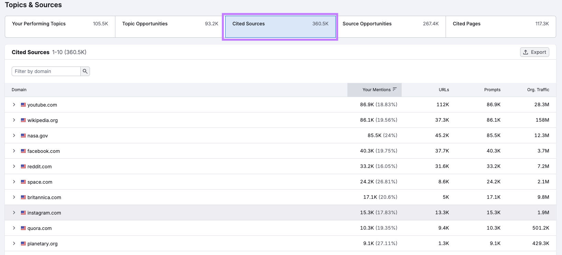
Task: Click the 112K URLs value
Action: pyautogui.click(x=443, y=105)
